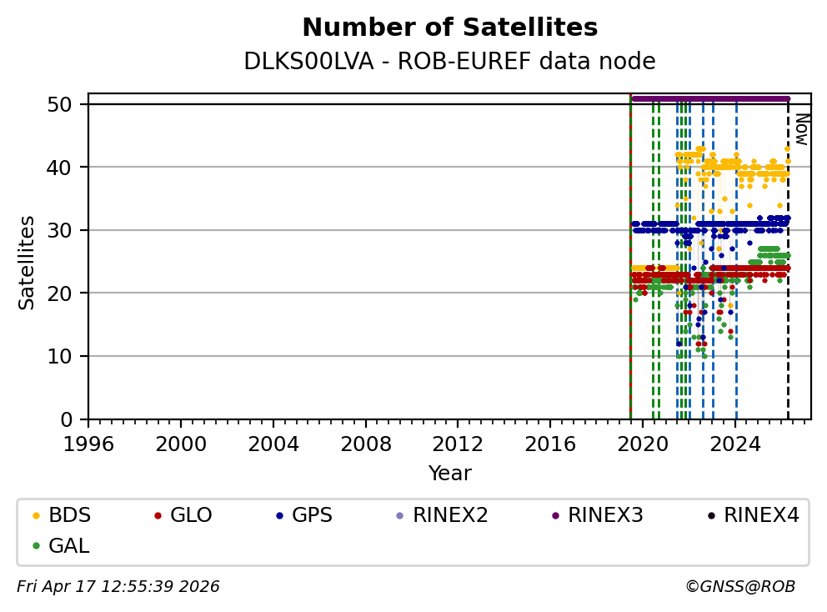The image size is (827, 612).
Task: Click the yellow BDS legend marker
Action: (x=35, y=516)
